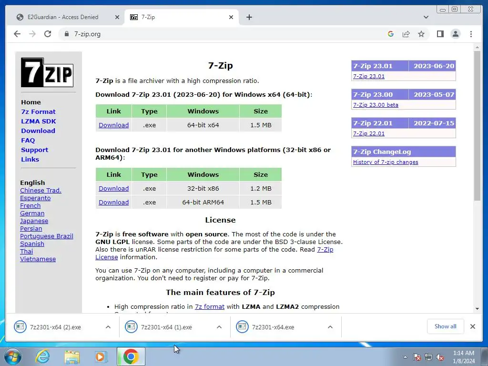
Task: Reload the 7-zip.org page
Action: click(48, 34)
